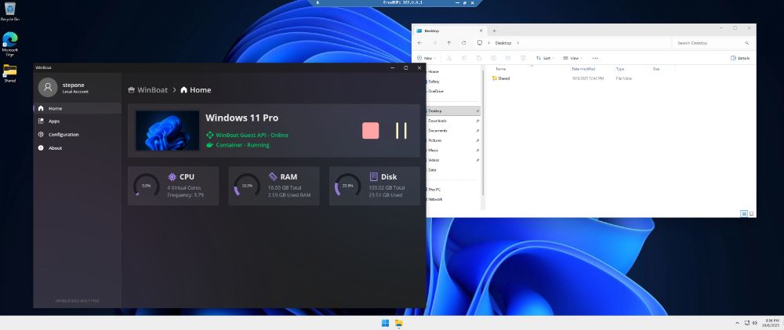Click the Disk usage gauge

point(347,186)
